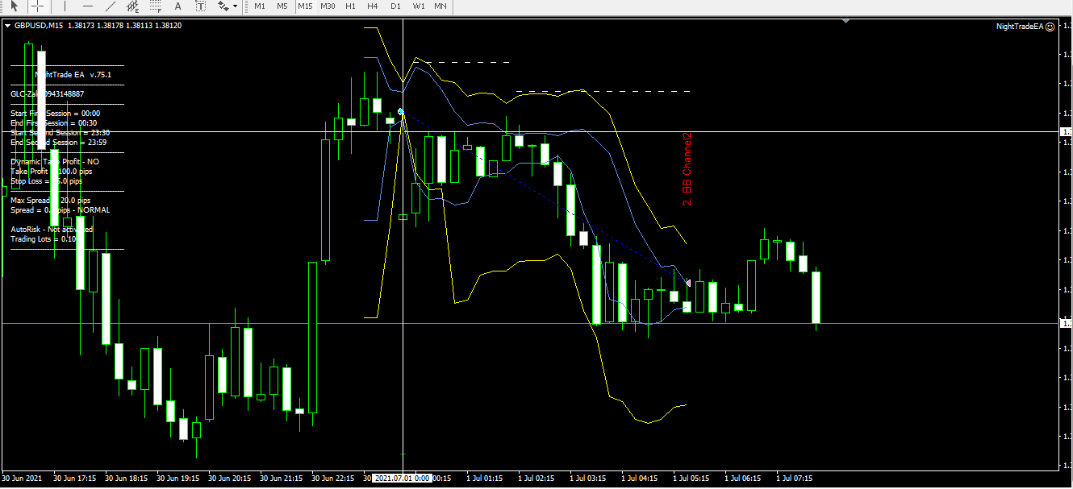Switch chart to M5 timeframe
Screen dimensions: 1073x489
[282, 6]
